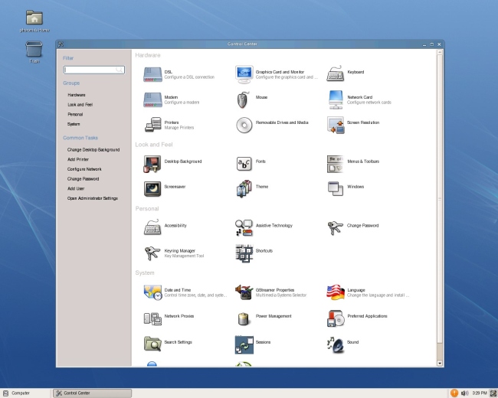Click Change Desktop Background common task

(x=93, y=150)
